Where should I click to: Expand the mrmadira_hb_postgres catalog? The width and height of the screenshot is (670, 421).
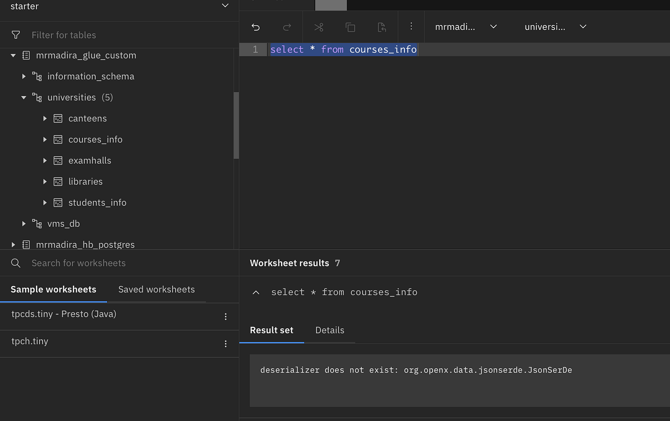tap(13, 245)
